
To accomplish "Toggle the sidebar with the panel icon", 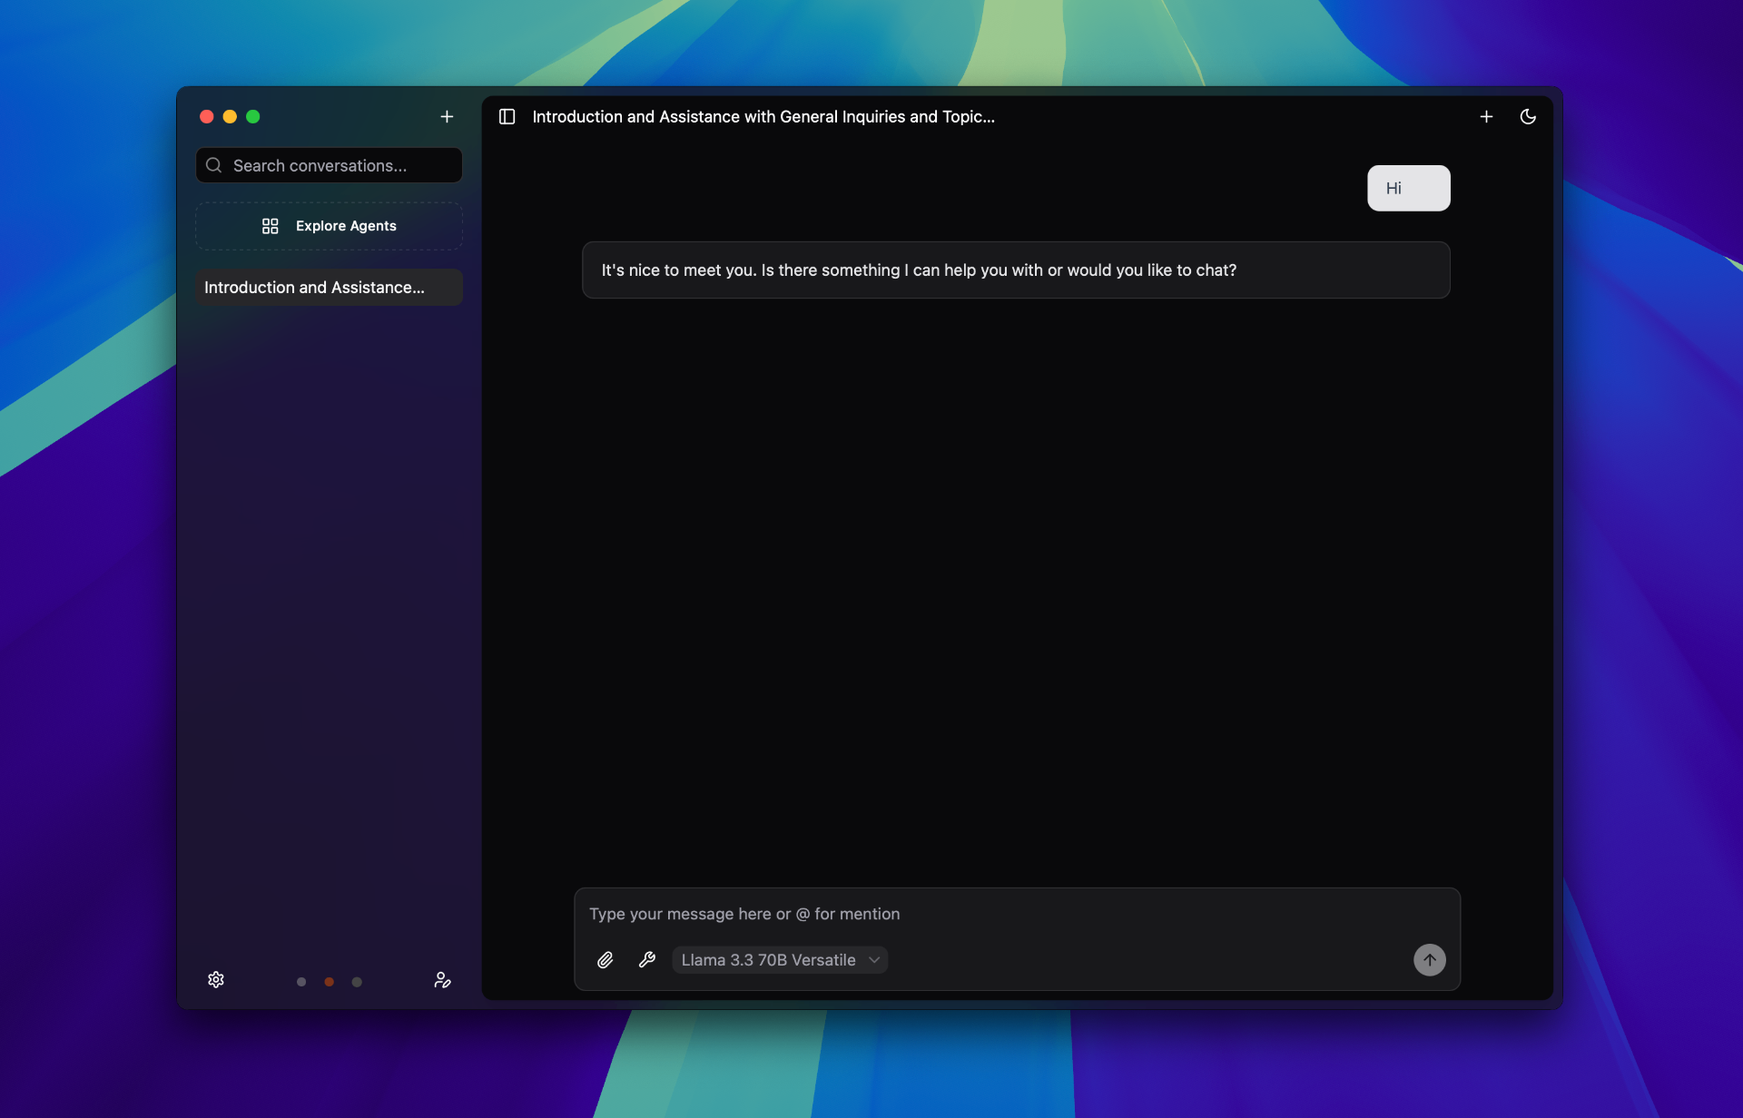I will (x=506, y=116).
